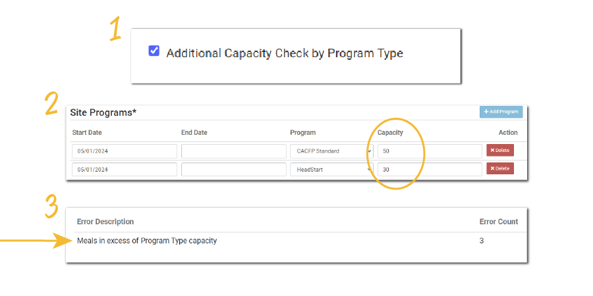
Task: Click the Error Count column header
Action: 498,222
